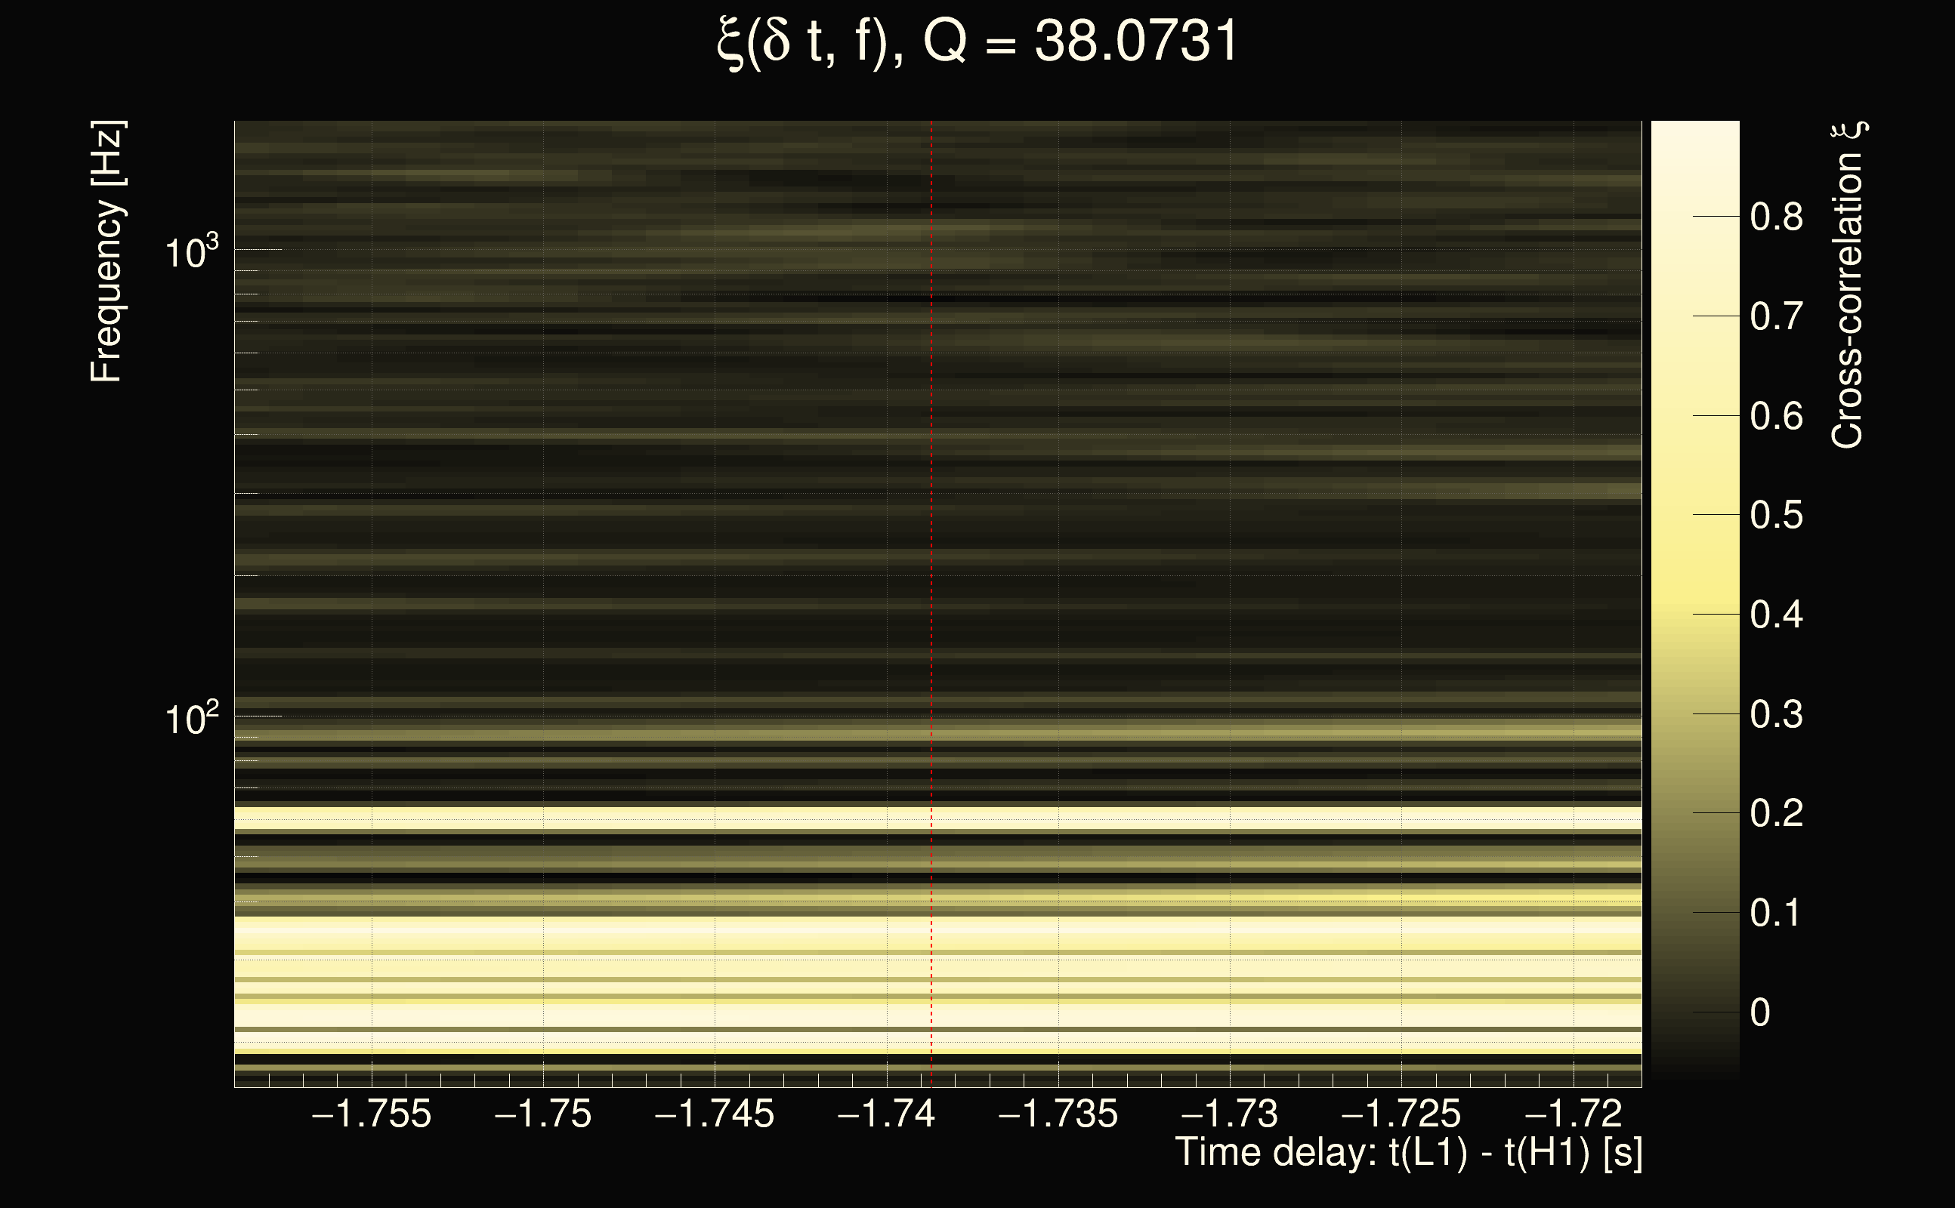1955x1208 pixels.
Task: Click the 0.8 label on the color scale
Action: [1776, 217]
